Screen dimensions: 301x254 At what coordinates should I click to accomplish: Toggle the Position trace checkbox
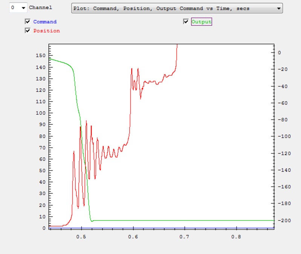[x=28, y=31]
